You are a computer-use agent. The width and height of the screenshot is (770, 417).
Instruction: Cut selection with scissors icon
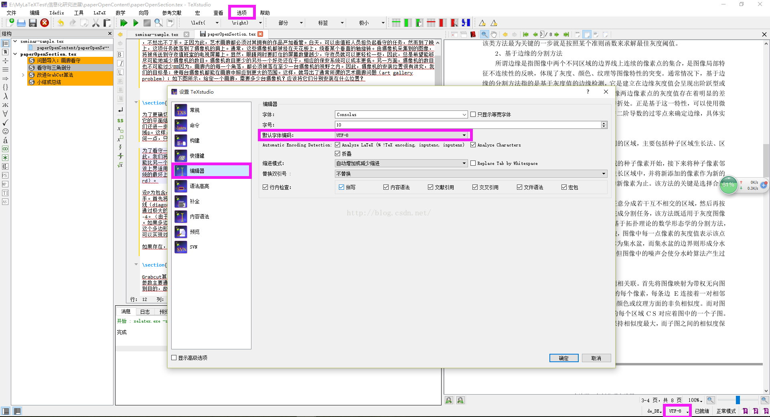pyautogui.click(x=95, y=23)
